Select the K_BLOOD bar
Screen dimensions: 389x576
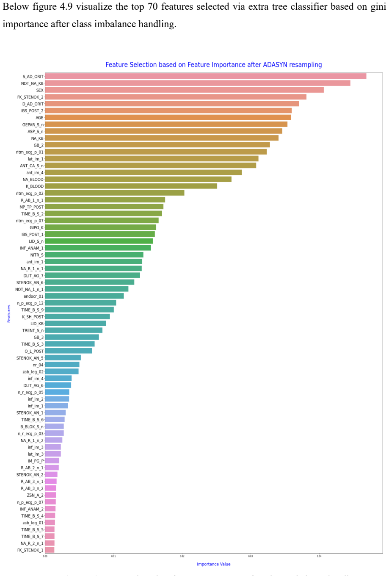(x=131, y=186)
